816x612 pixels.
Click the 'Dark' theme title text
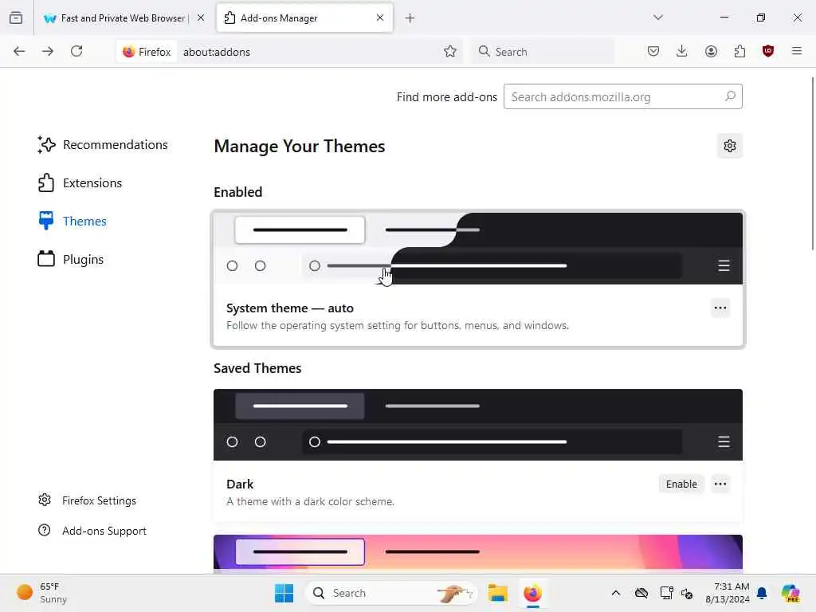coord(240,484)
